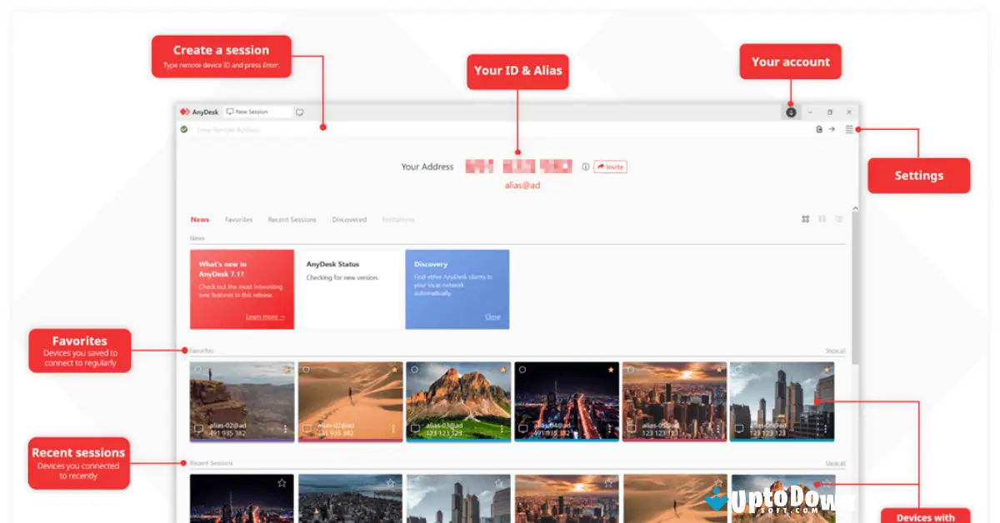Screen dimensions: 1000x523
Task: Switch device tiles to large grid view
Action: pyautogui.click(x=805, y=218)
